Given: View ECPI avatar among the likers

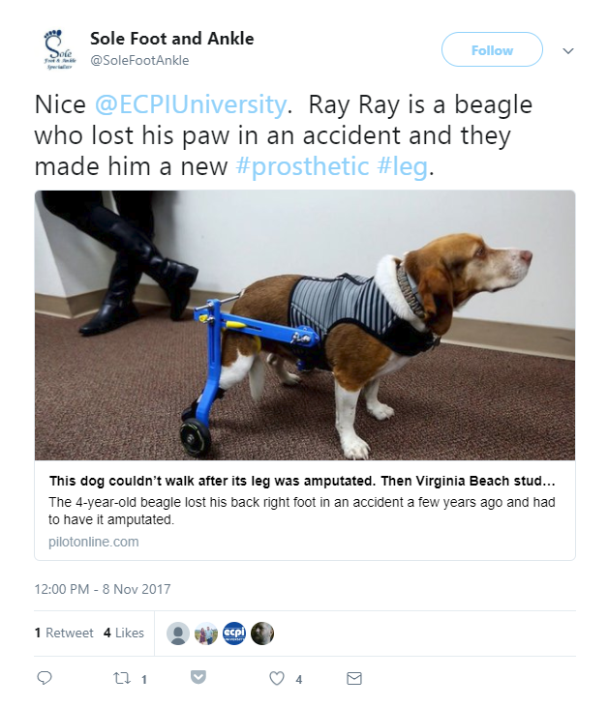Looking at the screenshot, I should [x=234, y=633].
